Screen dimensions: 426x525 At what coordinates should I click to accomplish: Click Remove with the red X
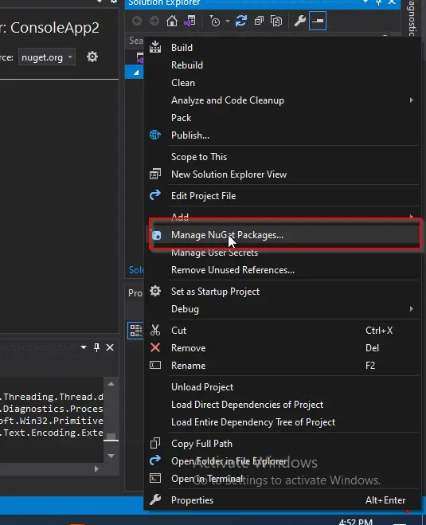283,348
